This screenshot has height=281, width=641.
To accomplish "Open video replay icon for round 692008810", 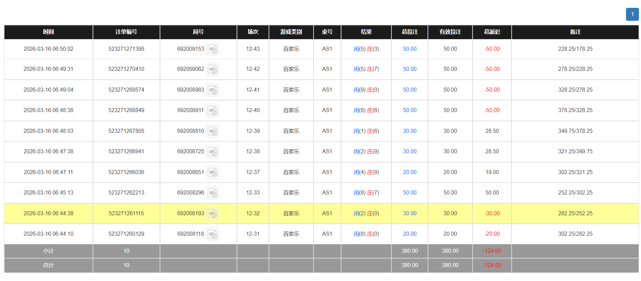I will coord(212,131).
